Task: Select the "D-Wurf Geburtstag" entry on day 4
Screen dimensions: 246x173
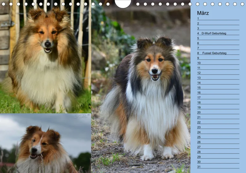Action: point(214,33)
